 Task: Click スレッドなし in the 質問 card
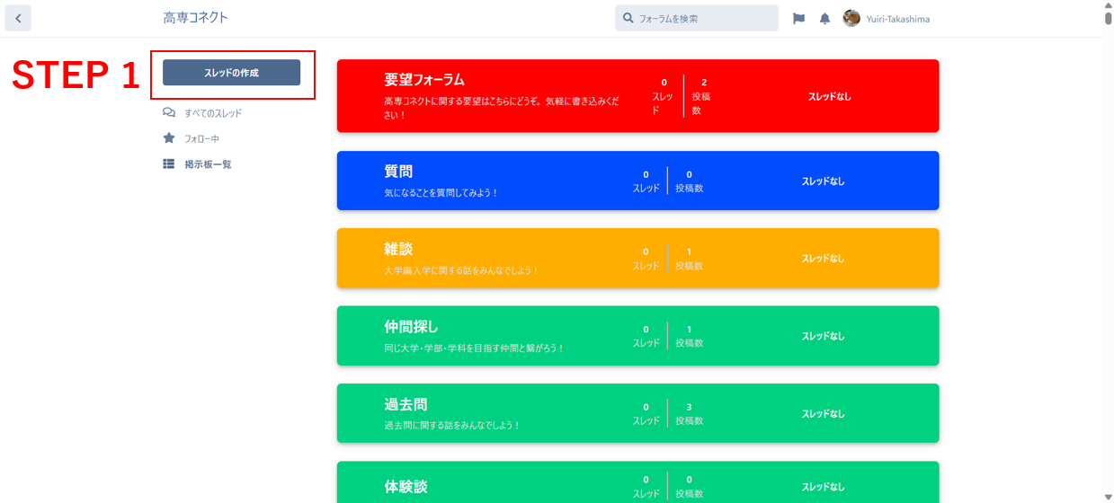coord(824,181)
